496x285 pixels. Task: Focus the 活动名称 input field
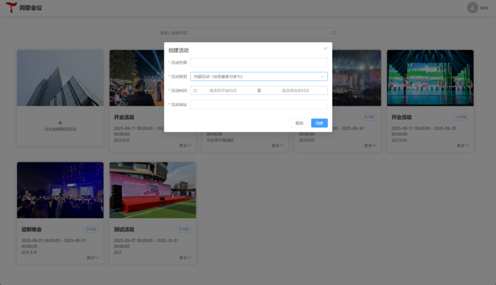pos(259,63)
